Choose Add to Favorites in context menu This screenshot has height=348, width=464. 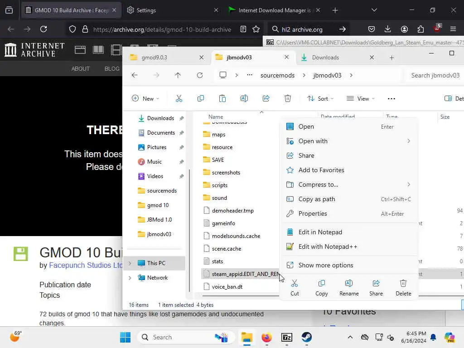[x=349, y=170]
